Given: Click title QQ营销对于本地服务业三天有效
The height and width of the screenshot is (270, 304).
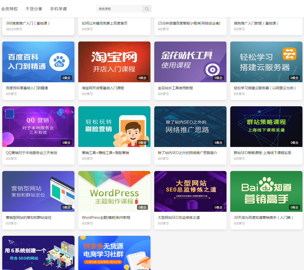Looking at the screenshot, I should [x=31, y=153].
